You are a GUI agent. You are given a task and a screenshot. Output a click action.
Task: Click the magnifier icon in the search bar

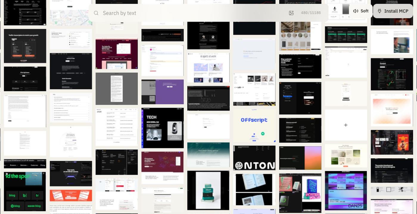pyautogui.click(x=96, y=13)
